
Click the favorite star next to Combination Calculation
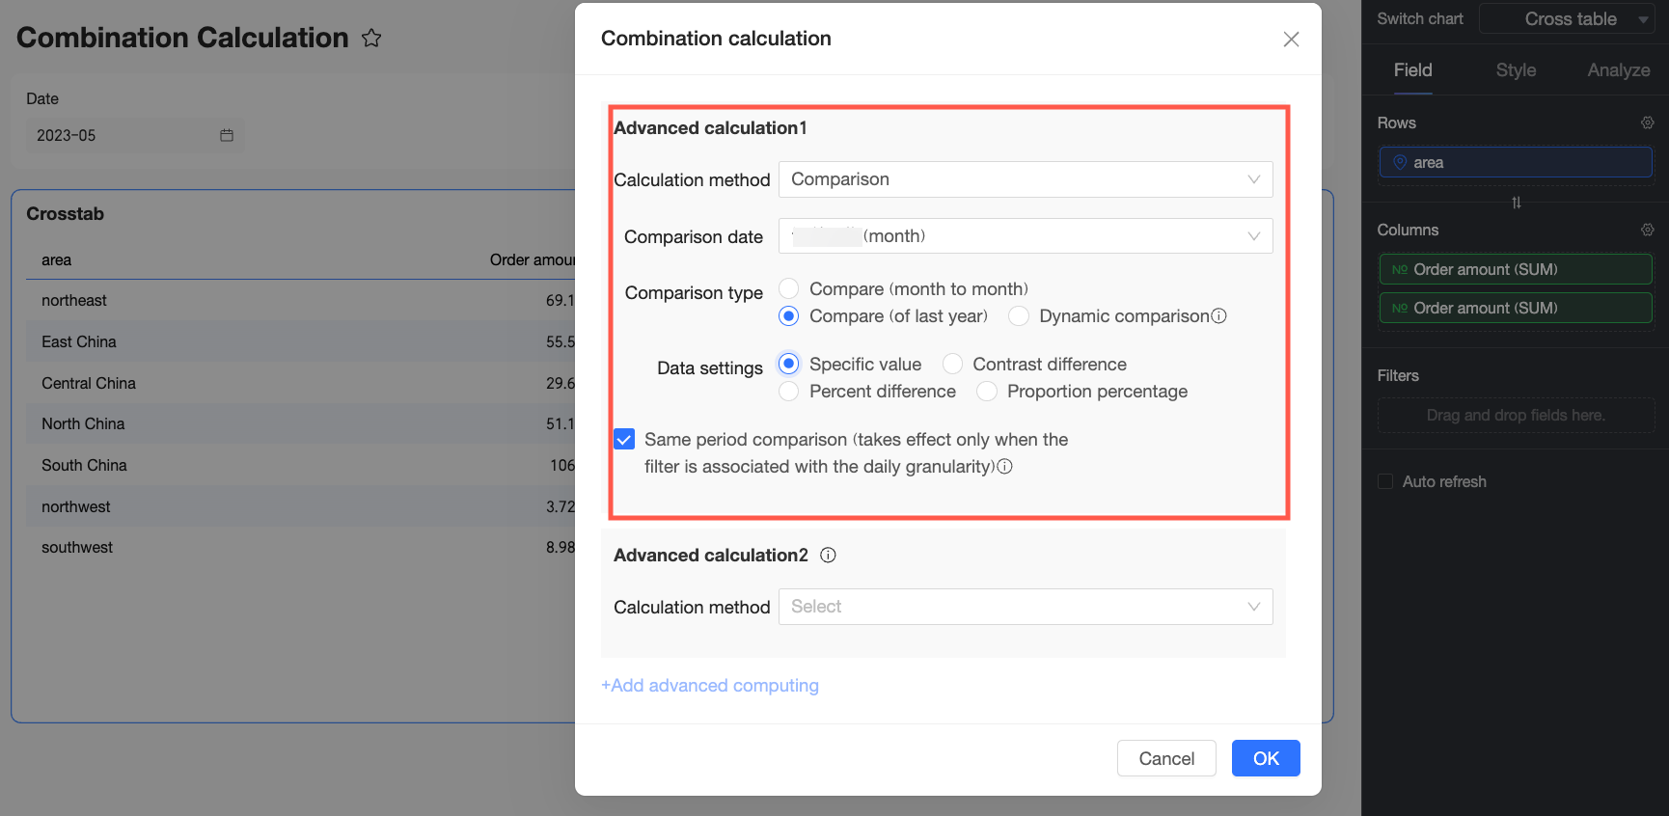click(371, 38)
